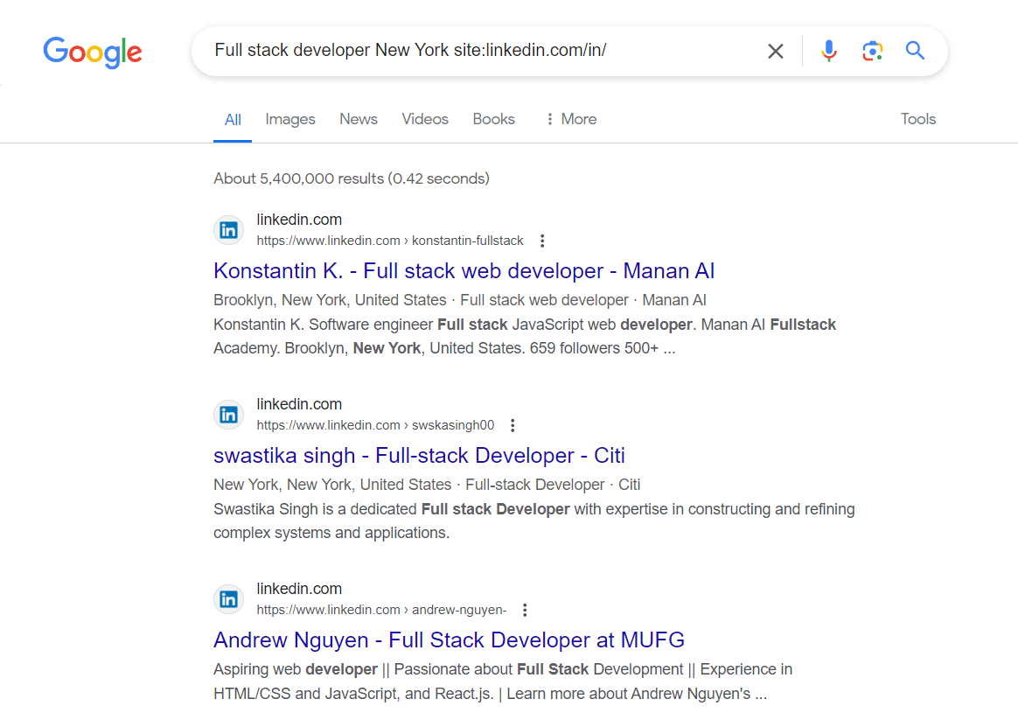
Task: Click the blue magnifying glass search button
Action: click(915, 51)
